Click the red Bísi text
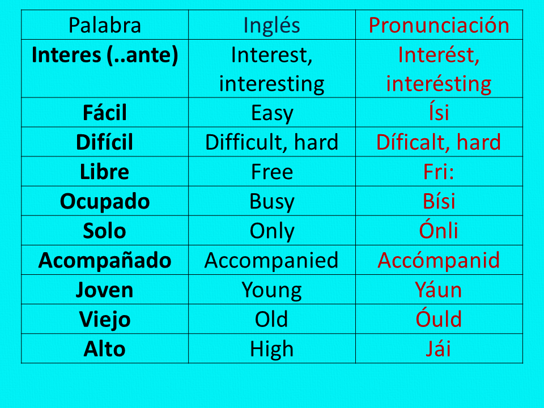The height and width of the screenshot is (408, 544). coord(439,201)
